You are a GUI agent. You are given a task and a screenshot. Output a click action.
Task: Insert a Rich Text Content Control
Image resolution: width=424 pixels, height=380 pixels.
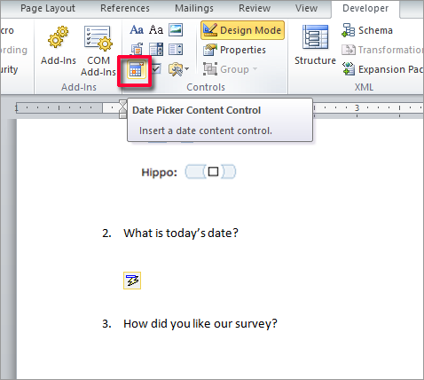137,30
